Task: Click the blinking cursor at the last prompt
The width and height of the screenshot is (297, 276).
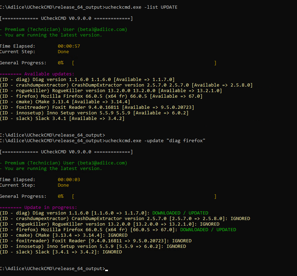Action: coord(107,269)
